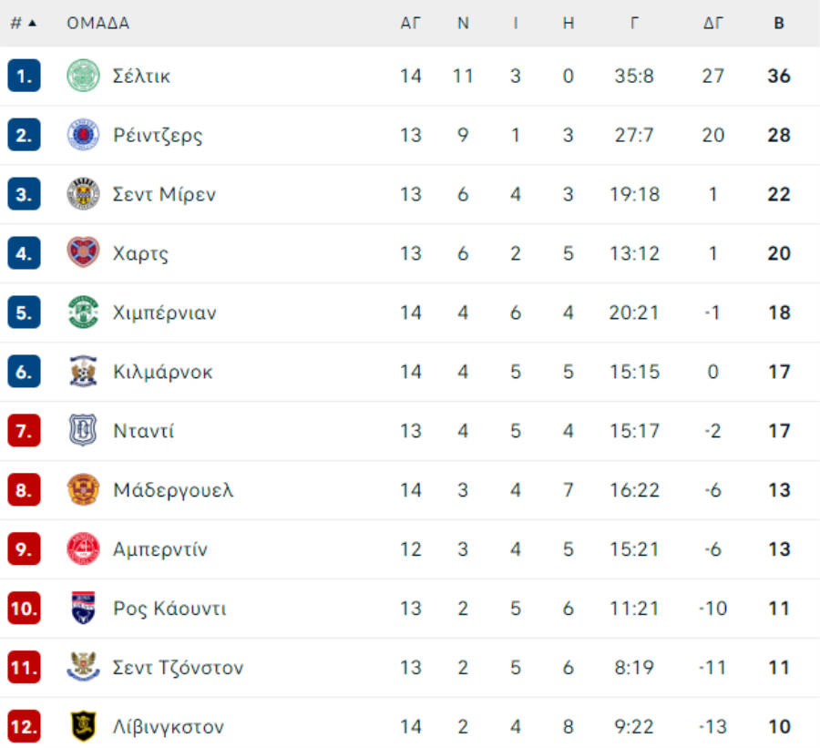Click the red position badge 12.
This screenshot has height=748, width=820.
click(x=24, y=727)
